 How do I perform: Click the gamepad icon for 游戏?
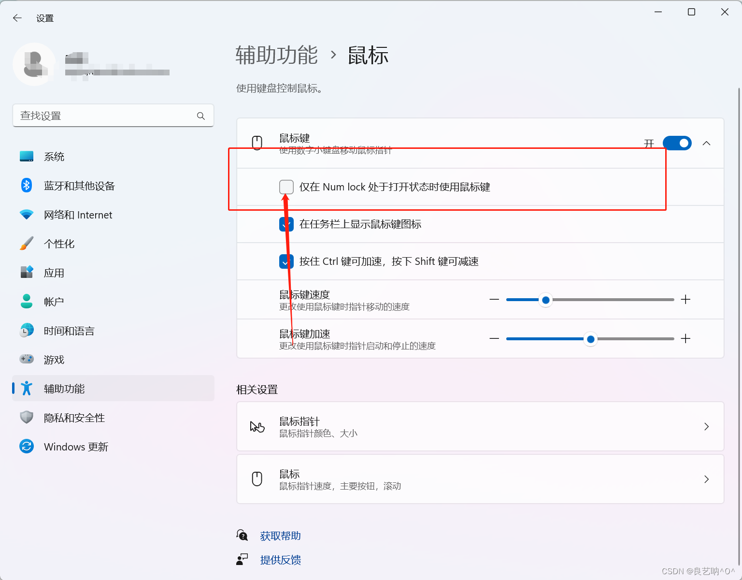click(27, 359)
